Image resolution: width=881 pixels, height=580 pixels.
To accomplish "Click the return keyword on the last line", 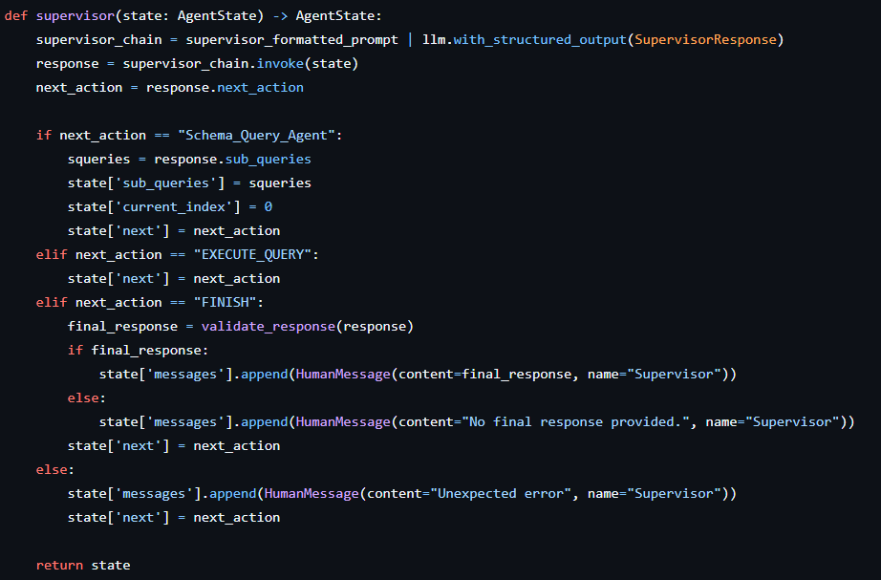I will (x=59, y=565).
